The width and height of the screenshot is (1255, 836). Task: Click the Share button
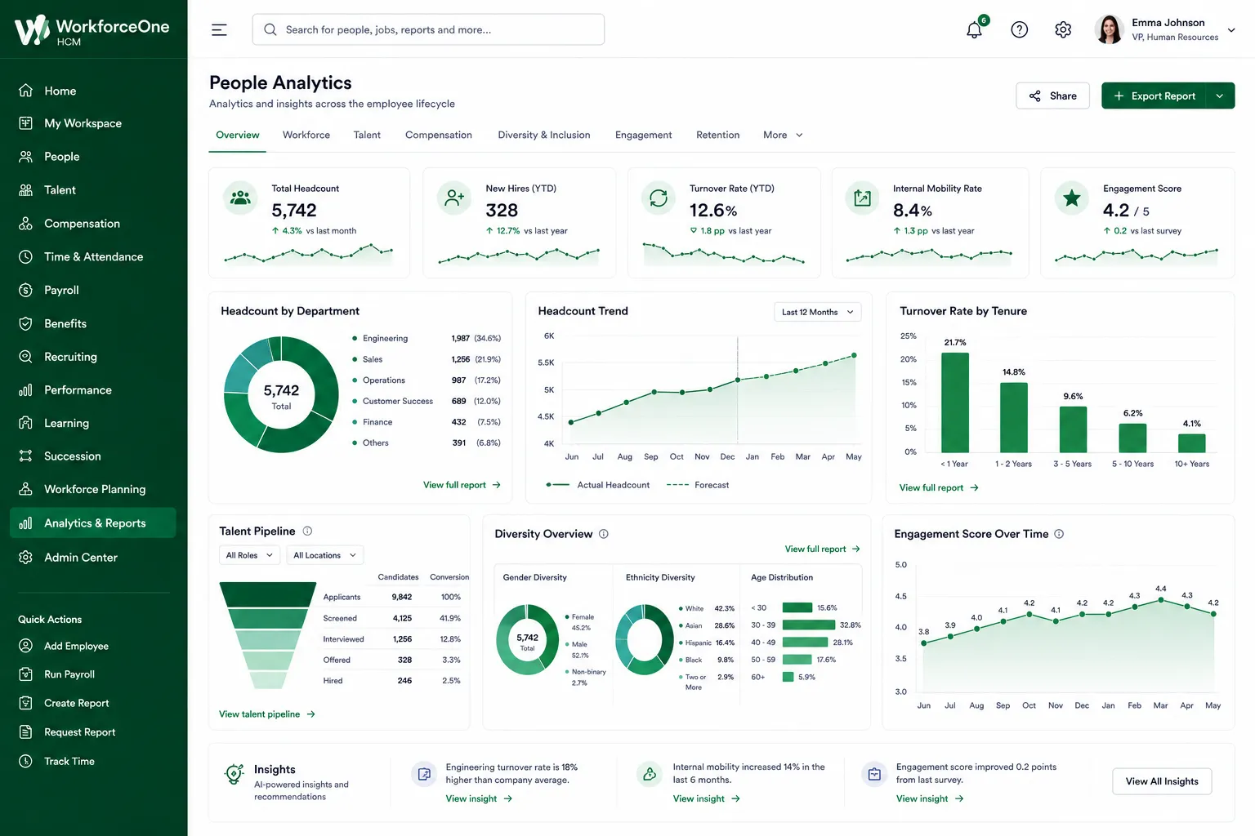tap(1052, 96)
